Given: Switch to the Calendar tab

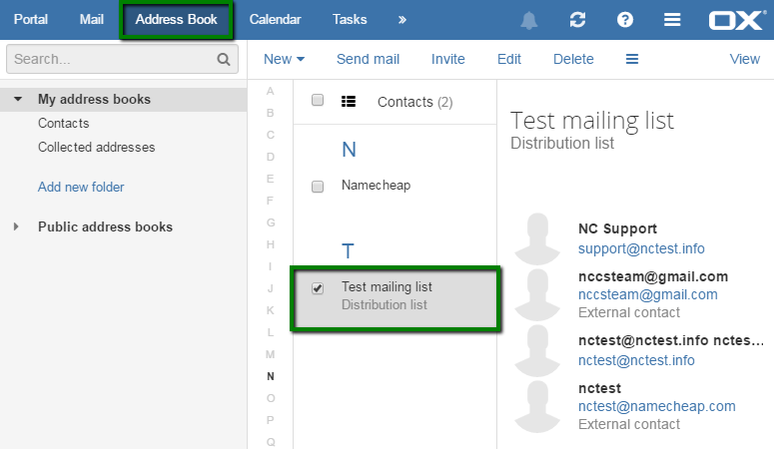Looking at the screenshot, I should pos(275,20).
